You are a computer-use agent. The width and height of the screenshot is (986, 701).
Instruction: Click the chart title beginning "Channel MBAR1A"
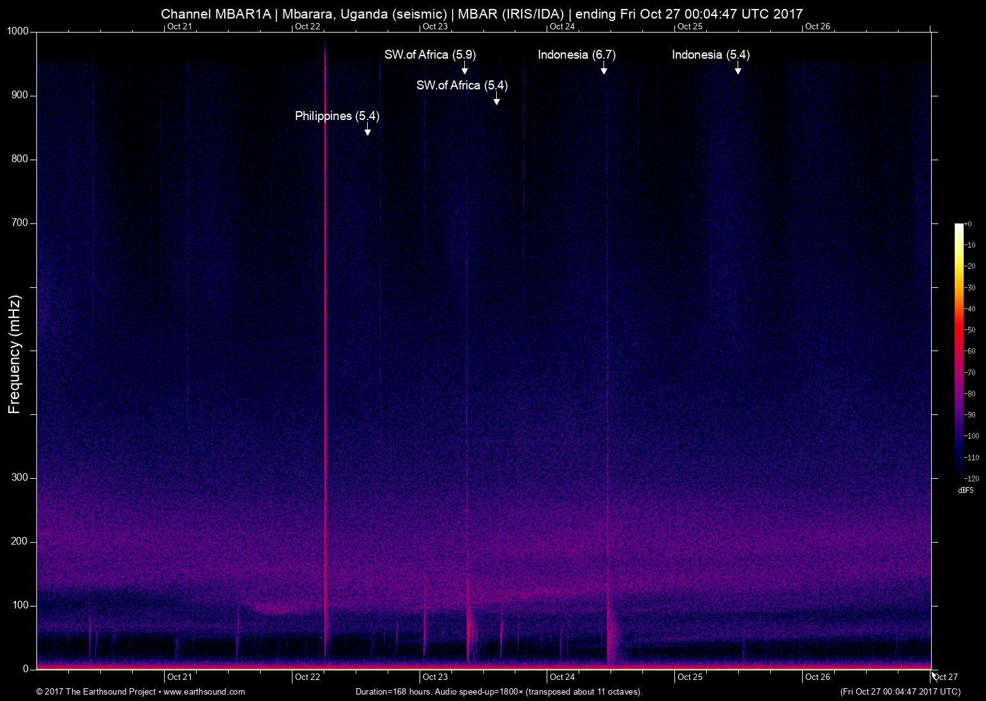pyautogui.click(x=482, y=13)
